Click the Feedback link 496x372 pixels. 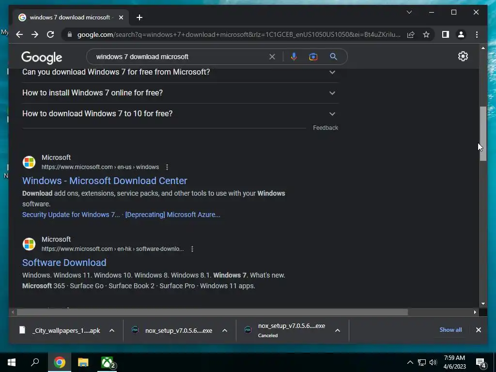point(325,128)
